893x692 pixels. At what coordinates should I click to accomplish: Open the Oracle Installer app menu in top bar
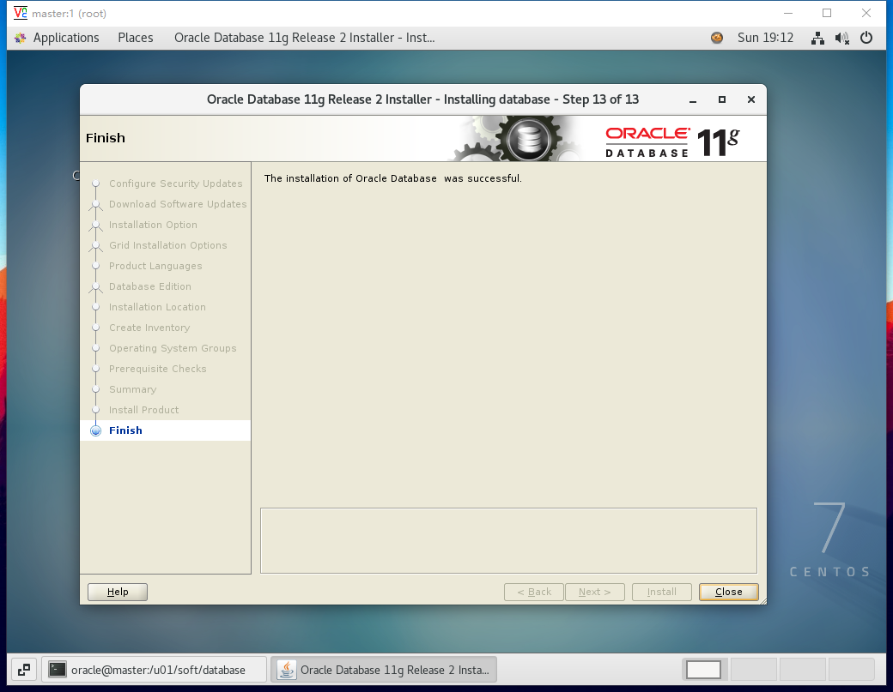pos(305,38)
